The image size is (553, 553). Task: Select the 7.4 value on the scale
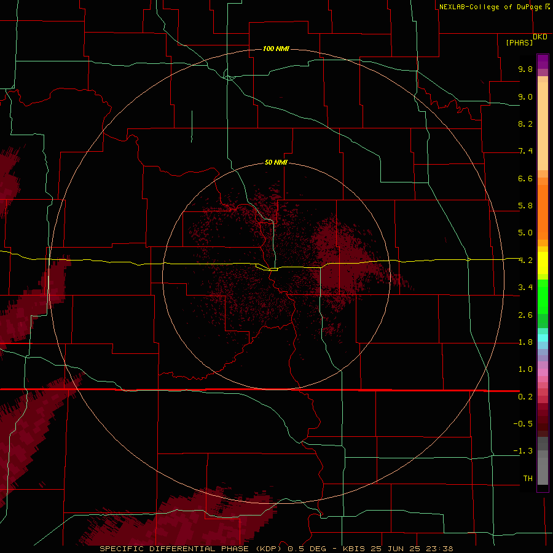(525, 151)
